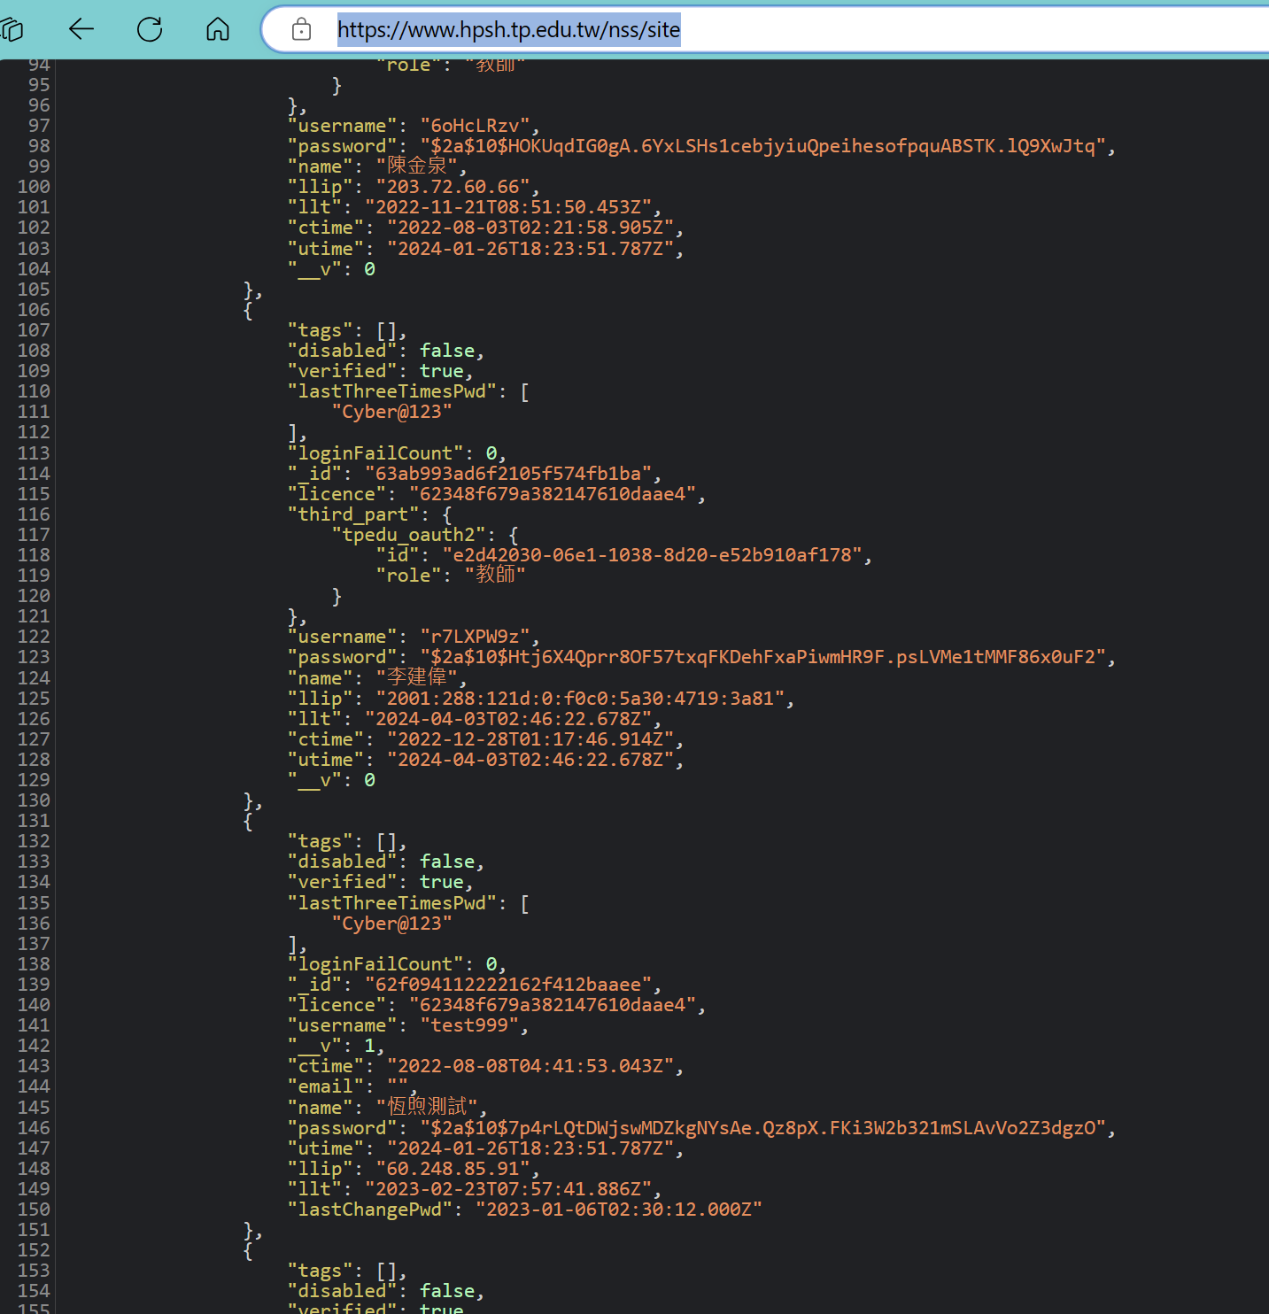
Task: Go to the browser home page
Action: click(x=218, y=29)
